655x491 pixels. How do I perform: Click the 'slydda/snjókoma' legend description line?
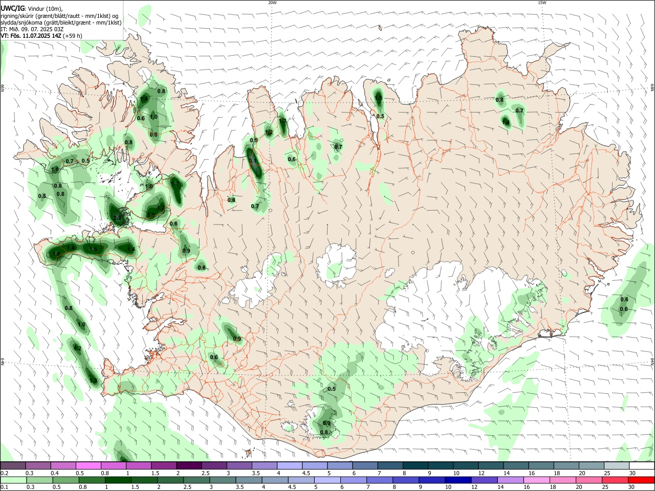click(x=61, y=23)
